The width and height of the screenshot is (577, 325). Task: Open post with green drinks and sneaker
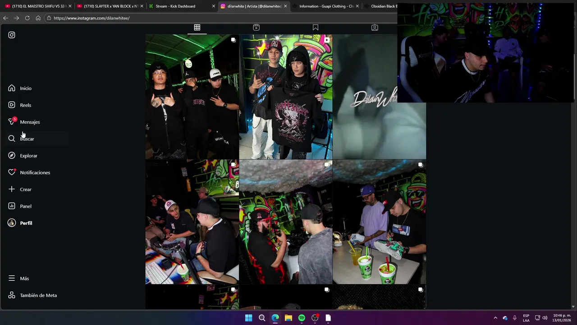click(379, 222)
